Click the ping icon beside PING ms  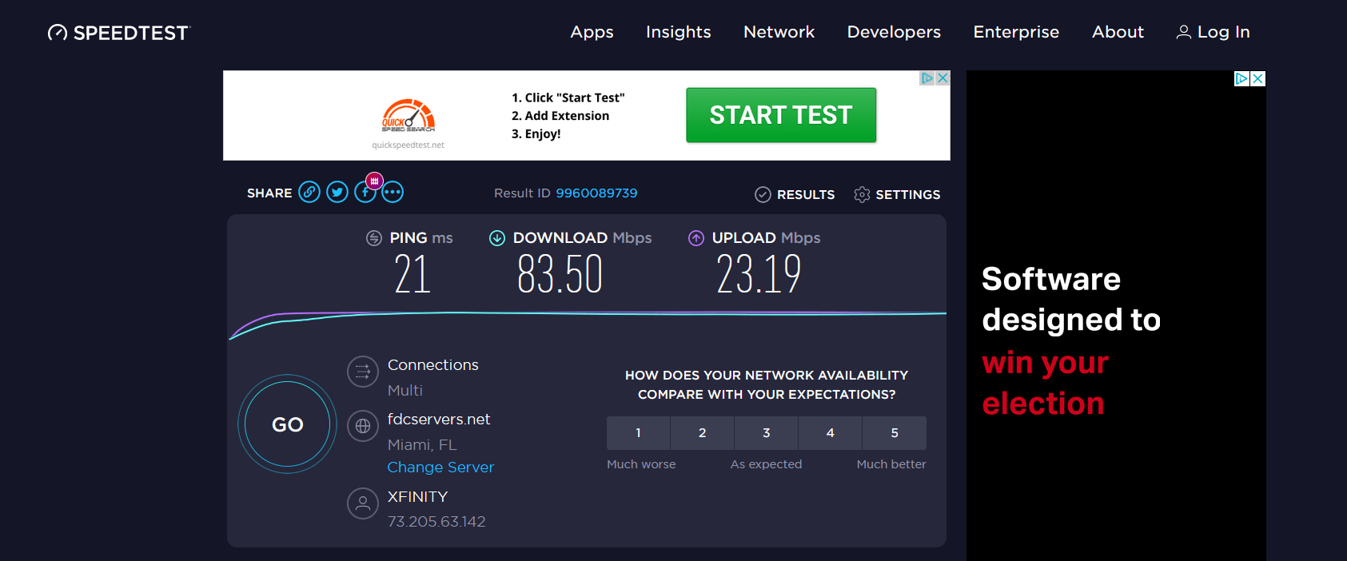374,238
